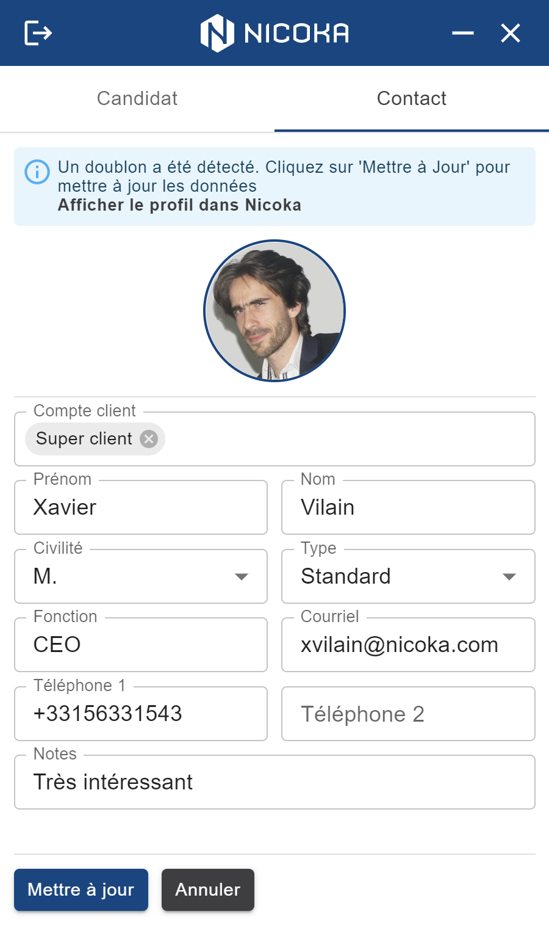Click the info icon in duplicate alert

pos(37,172)
